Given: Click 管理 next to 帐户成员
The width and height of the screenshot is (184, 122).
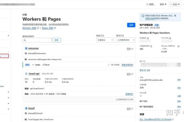Looking at the screenshot, I should click(x=179, y=101).
